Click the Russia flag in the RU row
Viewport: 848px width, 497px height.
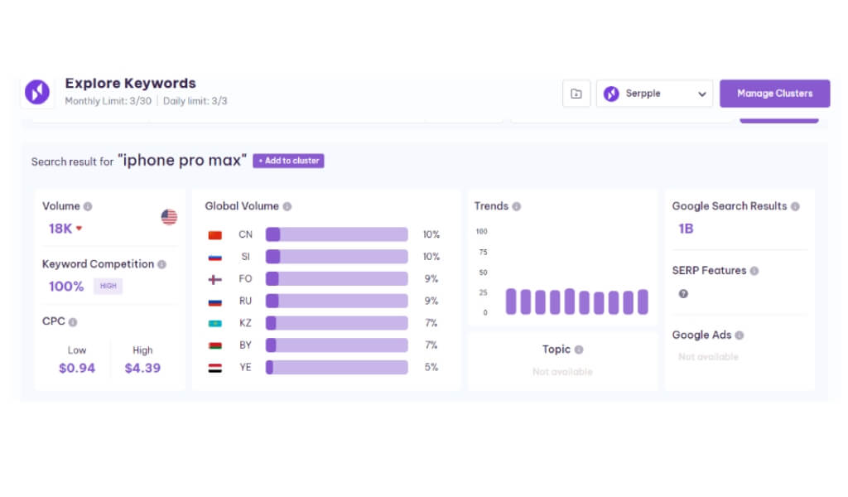coord(215,302)
